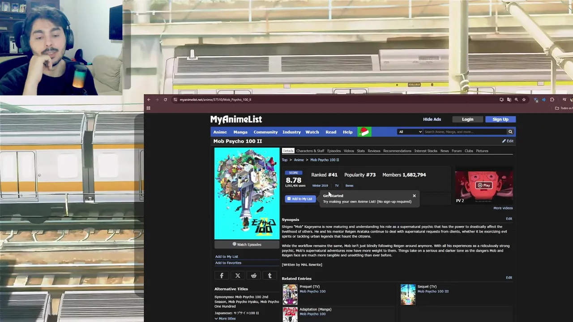Open the search category dropdown labeled All

click(x=410, y=132)
